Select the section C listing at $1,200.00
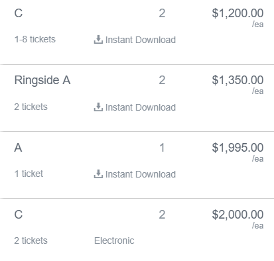Viewport: 274px width, 261px height. tap(137, 31)
